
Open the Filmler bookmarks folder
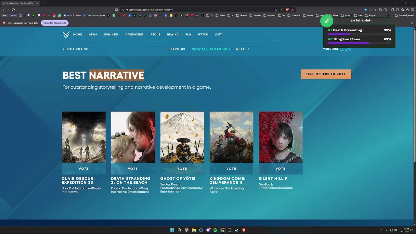click(308, 15)
